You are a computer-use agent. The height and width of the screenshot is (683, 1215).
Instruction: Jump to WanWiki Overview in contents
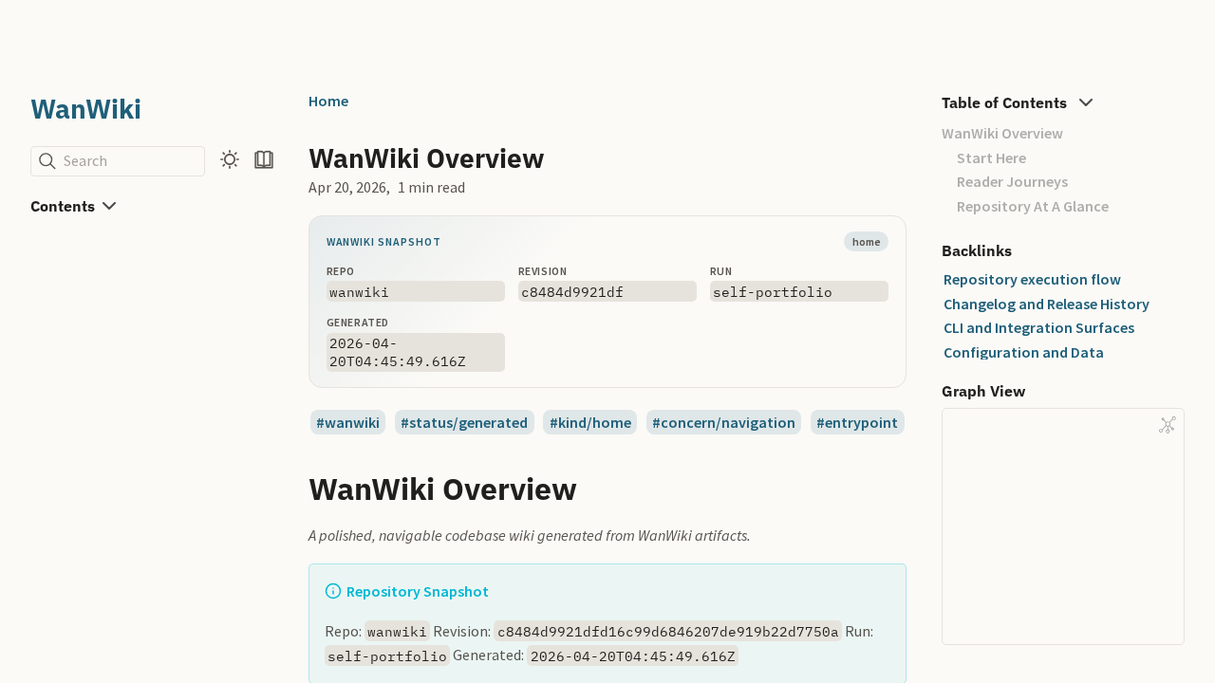coord(1002,134)
